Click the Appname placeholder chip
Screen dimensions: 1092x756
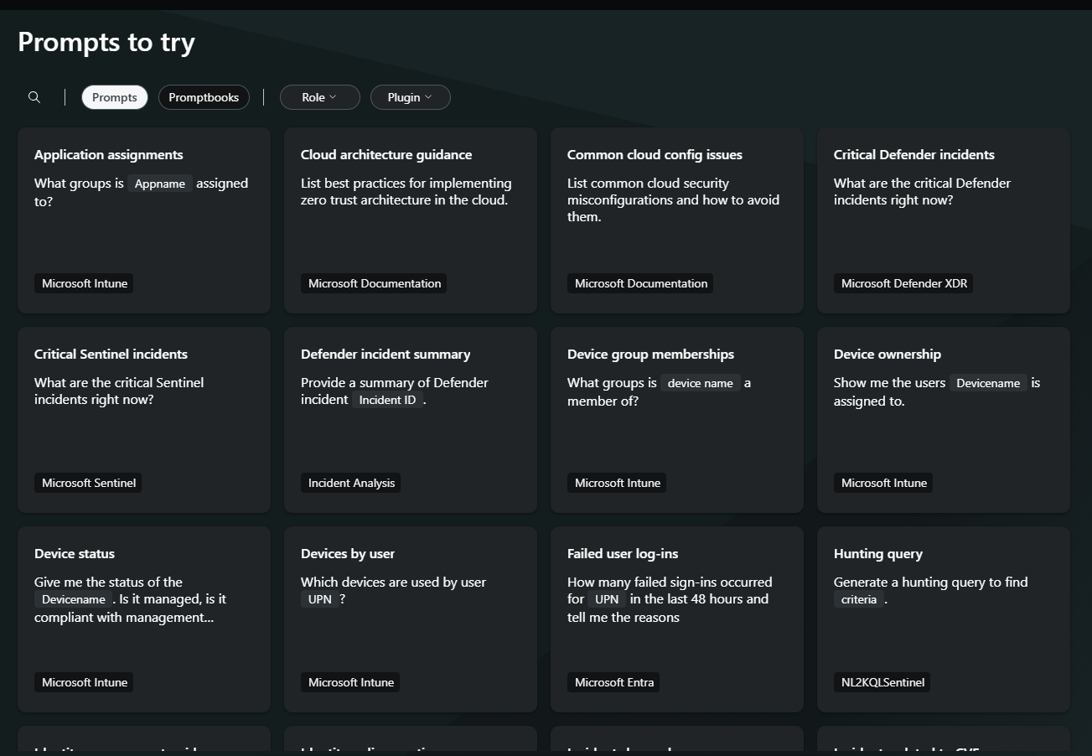[x=160, y=184]
